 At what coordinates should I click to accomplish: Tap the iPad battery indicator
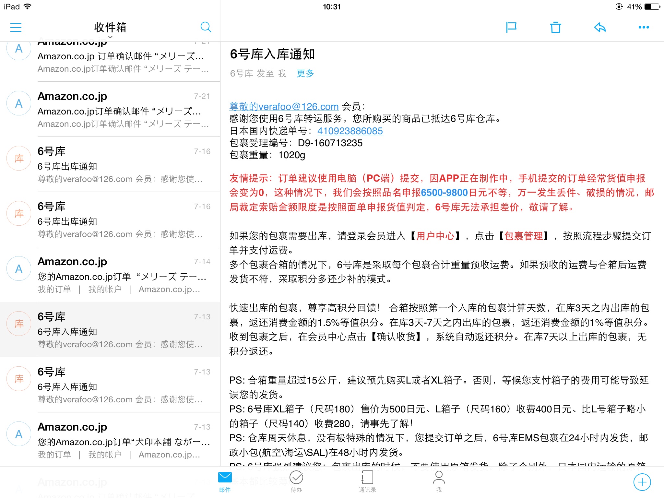652,6
